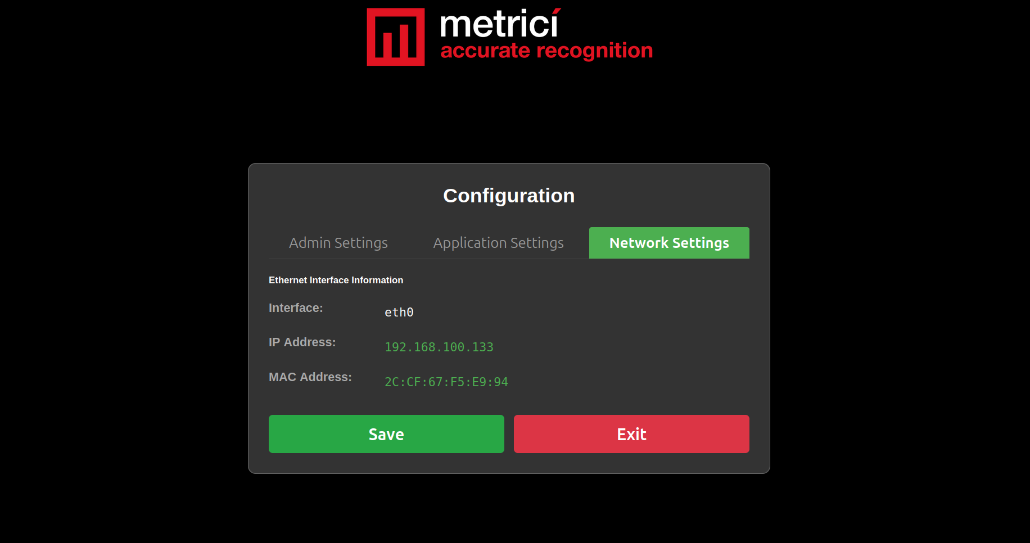Click the 'IP Address:' label
This screenshot has width=1030, height=543.
coord(302,342)
